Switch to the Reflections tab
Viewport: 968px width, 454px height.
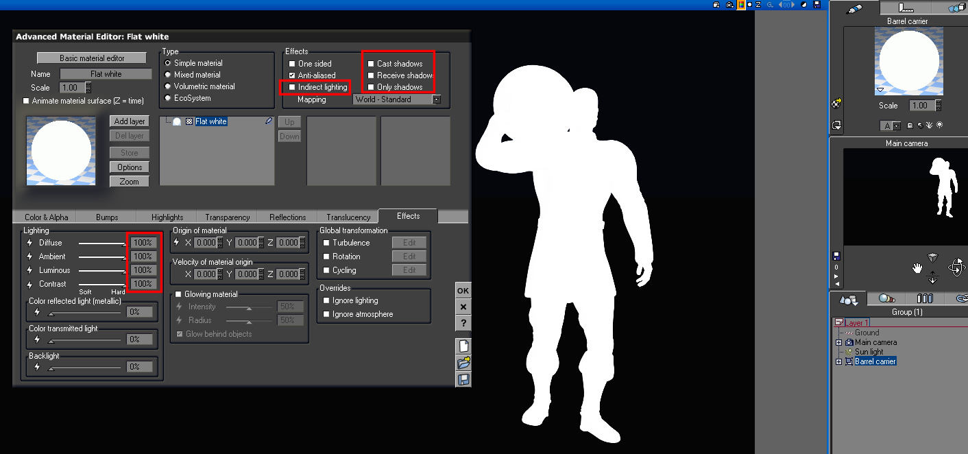pyautogui.click(x=288, y=217)
